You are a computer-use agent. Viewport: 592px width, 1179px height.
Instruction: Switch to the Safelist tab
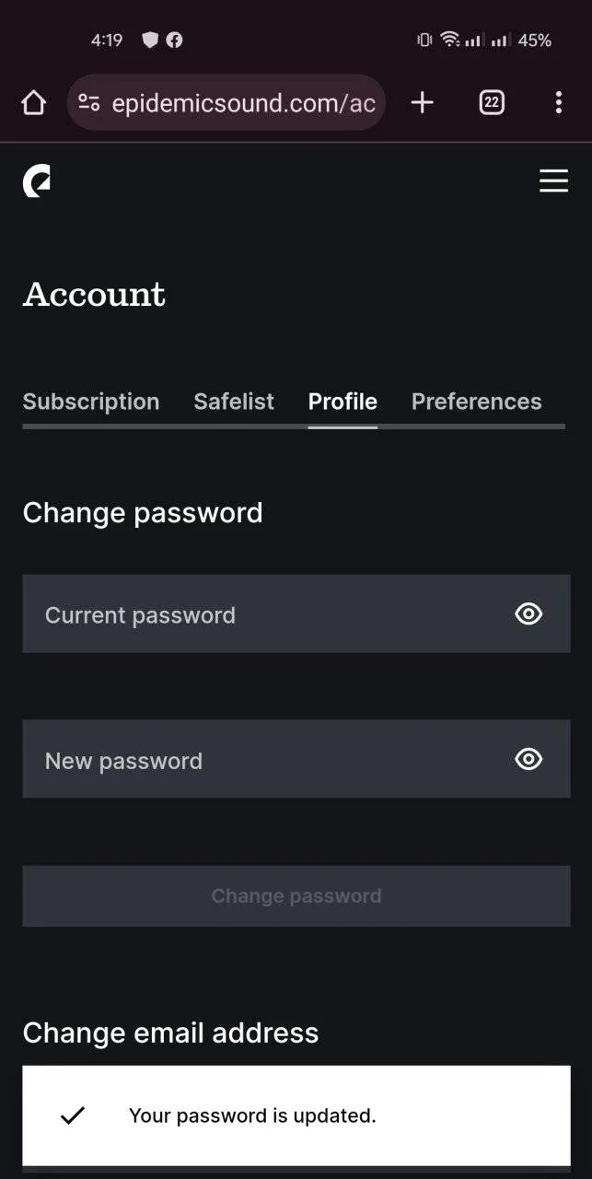pos(234,402)
